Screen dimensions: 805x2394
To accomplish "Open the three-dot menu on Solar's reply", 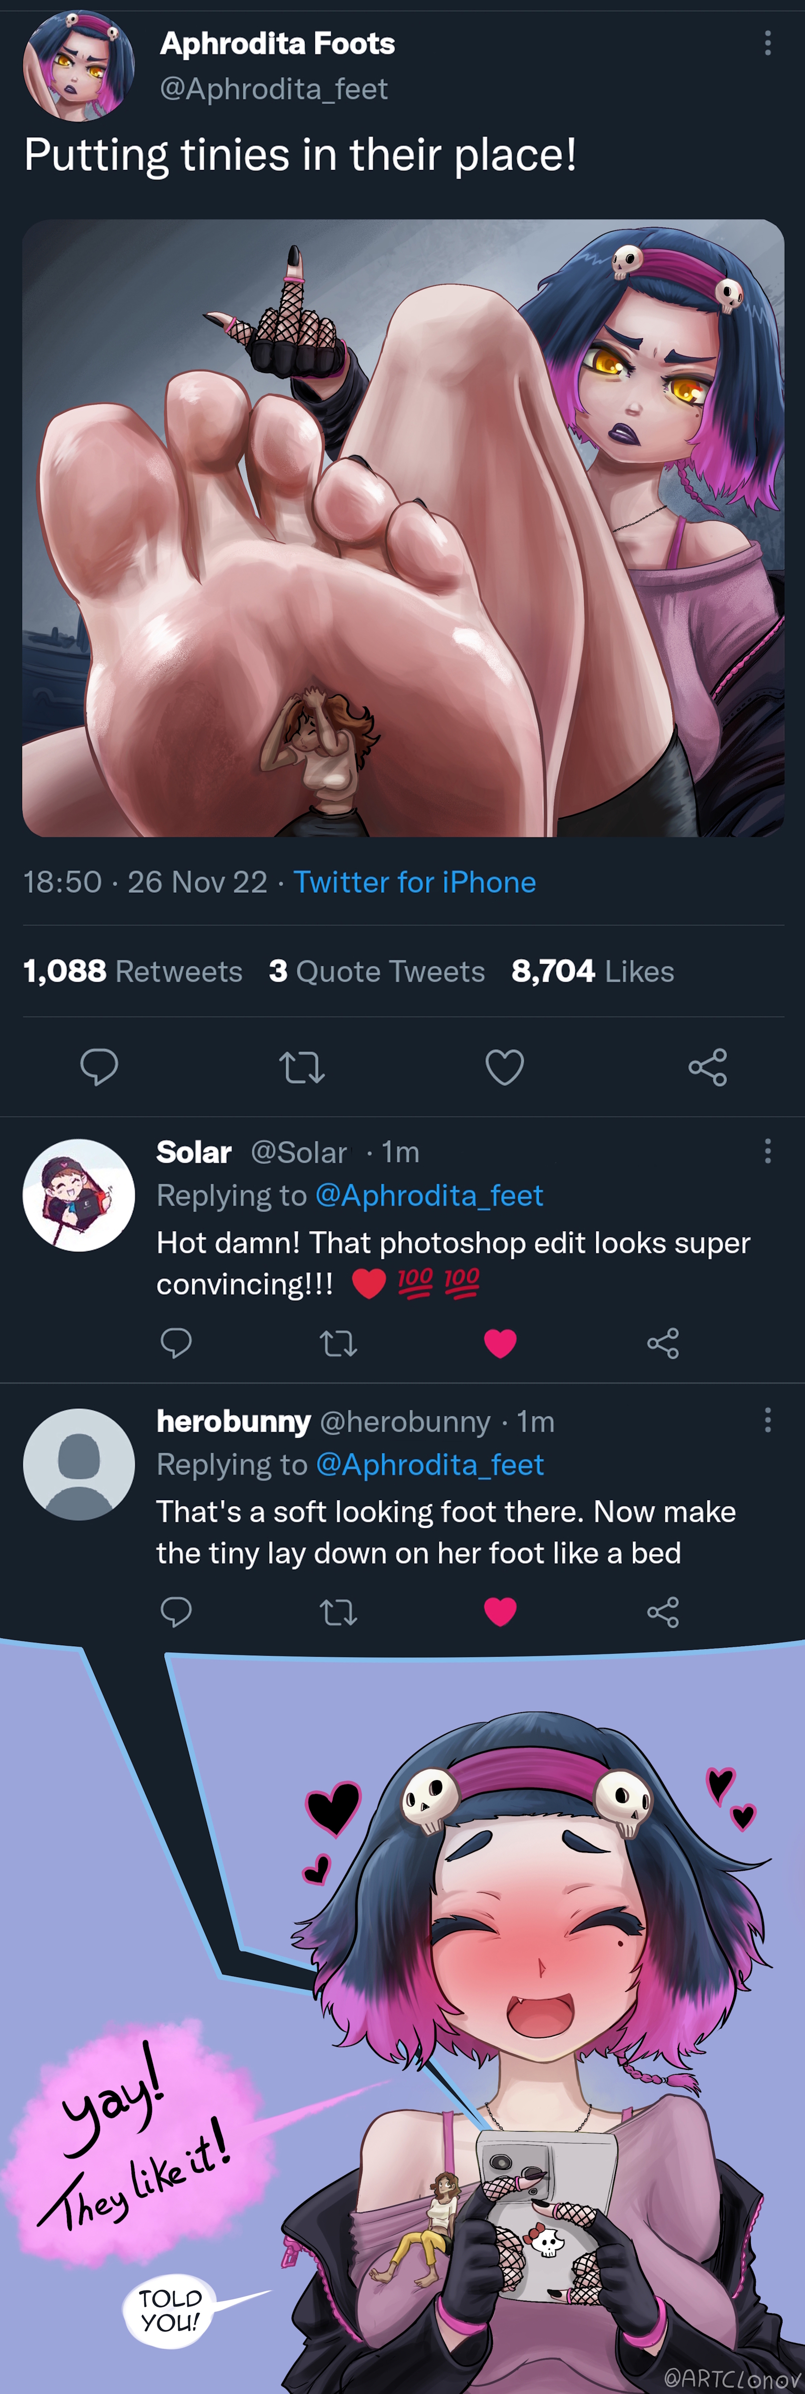I will (767, 1152).
